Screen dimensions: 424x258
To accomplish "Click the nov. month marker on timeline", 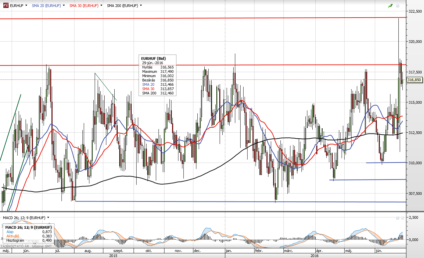I will (178, 251).
